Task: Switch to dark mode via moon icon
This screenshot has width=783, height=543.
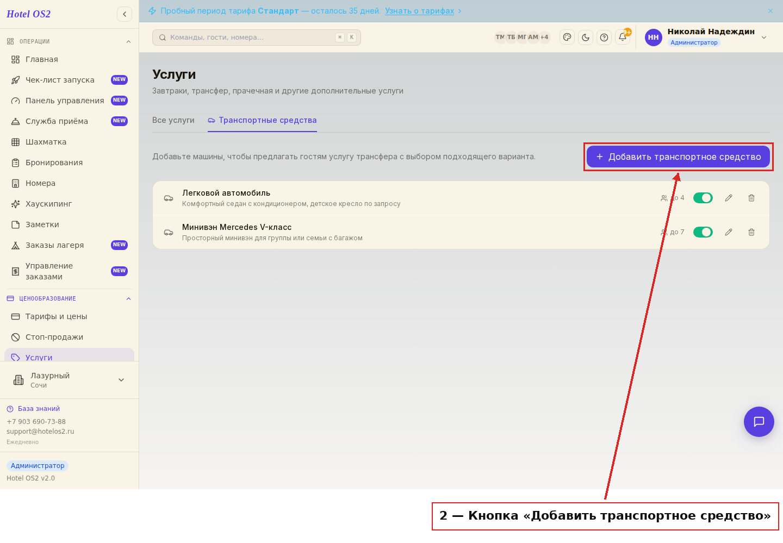Action: point(586,38)
